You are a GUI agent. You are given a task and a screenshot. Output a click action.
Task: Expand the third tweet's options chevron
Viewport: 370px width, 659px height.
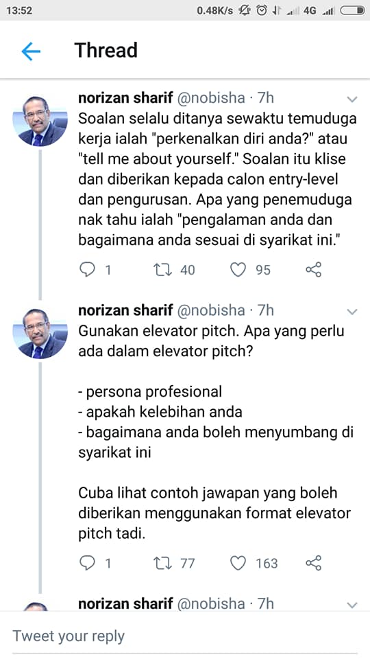point(352,605)
